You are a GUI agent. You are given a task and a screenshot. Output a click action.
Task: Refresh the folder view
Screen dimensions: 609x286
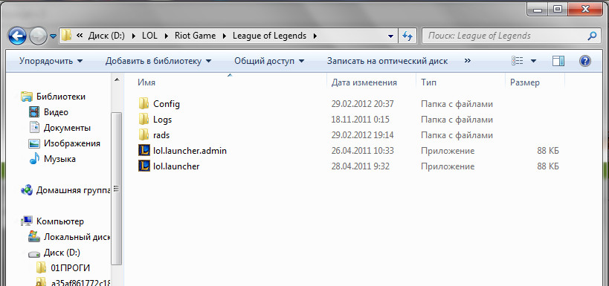(x=407, y=36)
